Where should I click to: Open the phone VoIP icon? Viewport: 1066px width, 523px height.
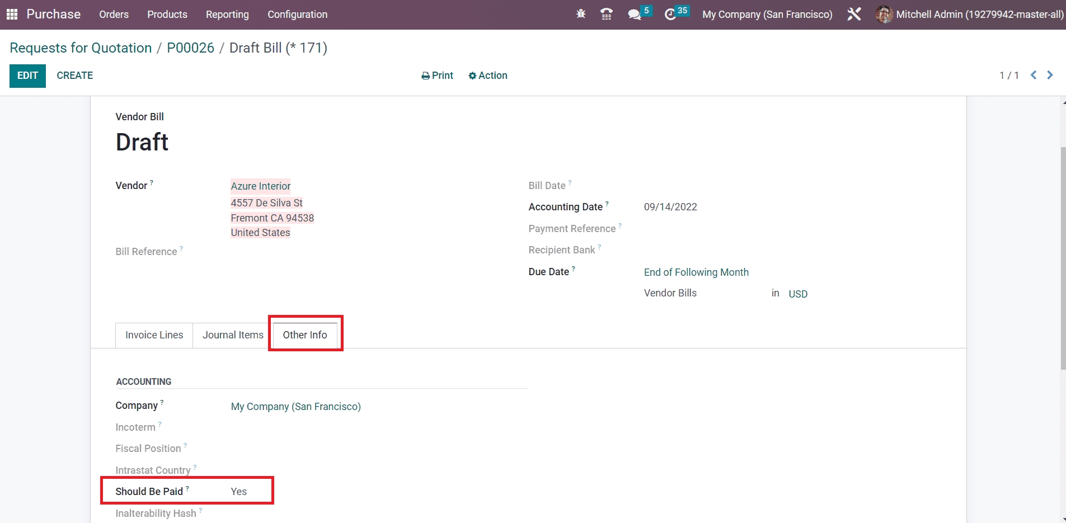point(606,14)
